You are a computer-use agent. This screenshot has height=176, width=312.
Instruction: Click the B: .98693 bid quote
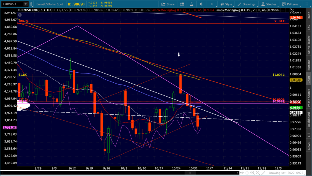point(76,4)
